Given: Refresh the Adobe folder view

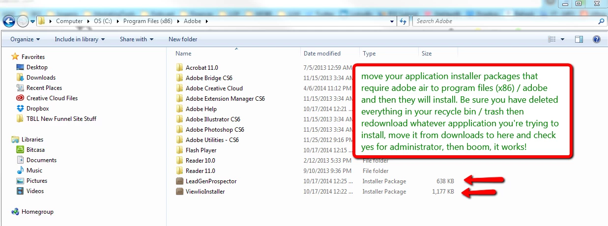Looking at the screenshot, I should (x=403, y=21).
